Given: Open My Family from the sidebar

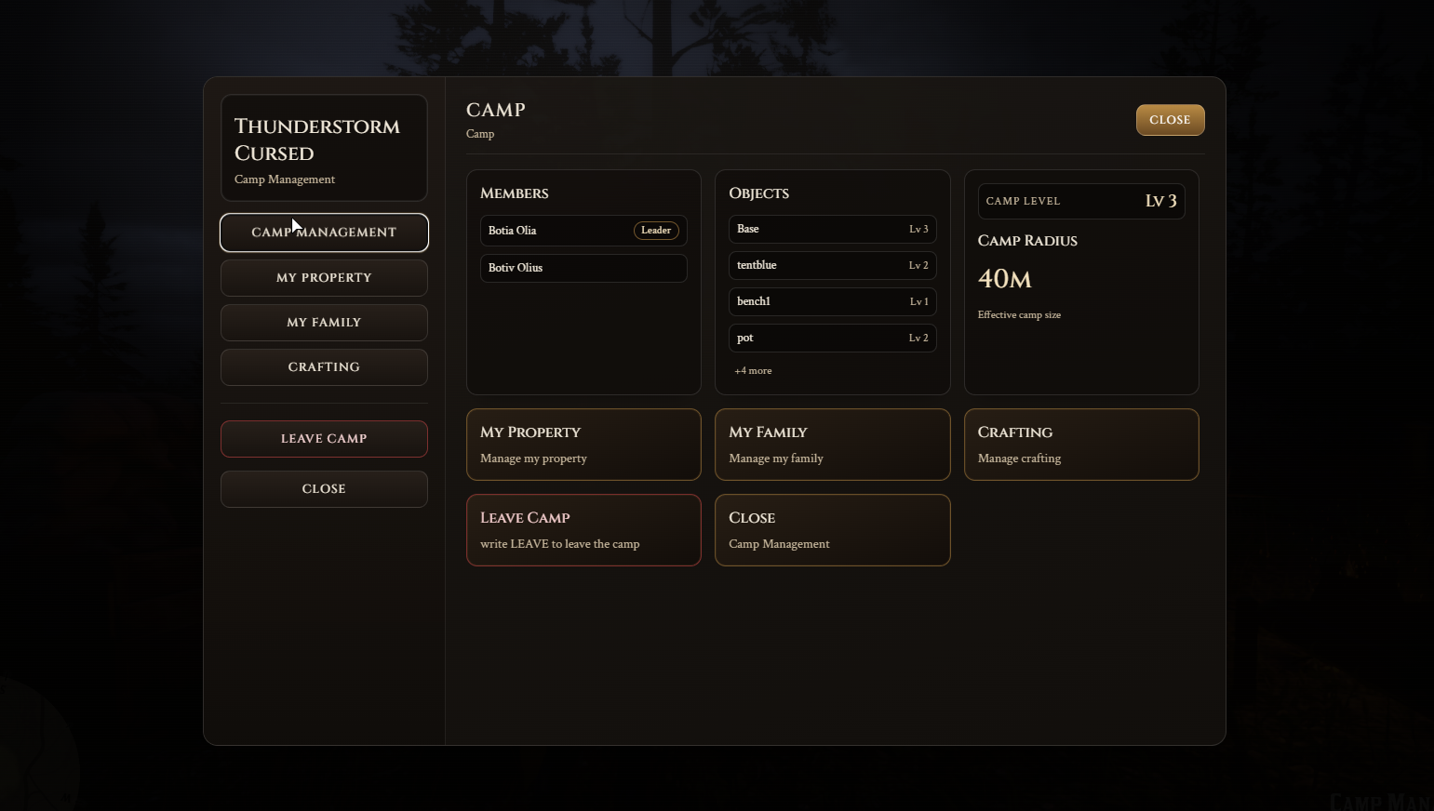Looking at the screenshot, I should [324, 323].
